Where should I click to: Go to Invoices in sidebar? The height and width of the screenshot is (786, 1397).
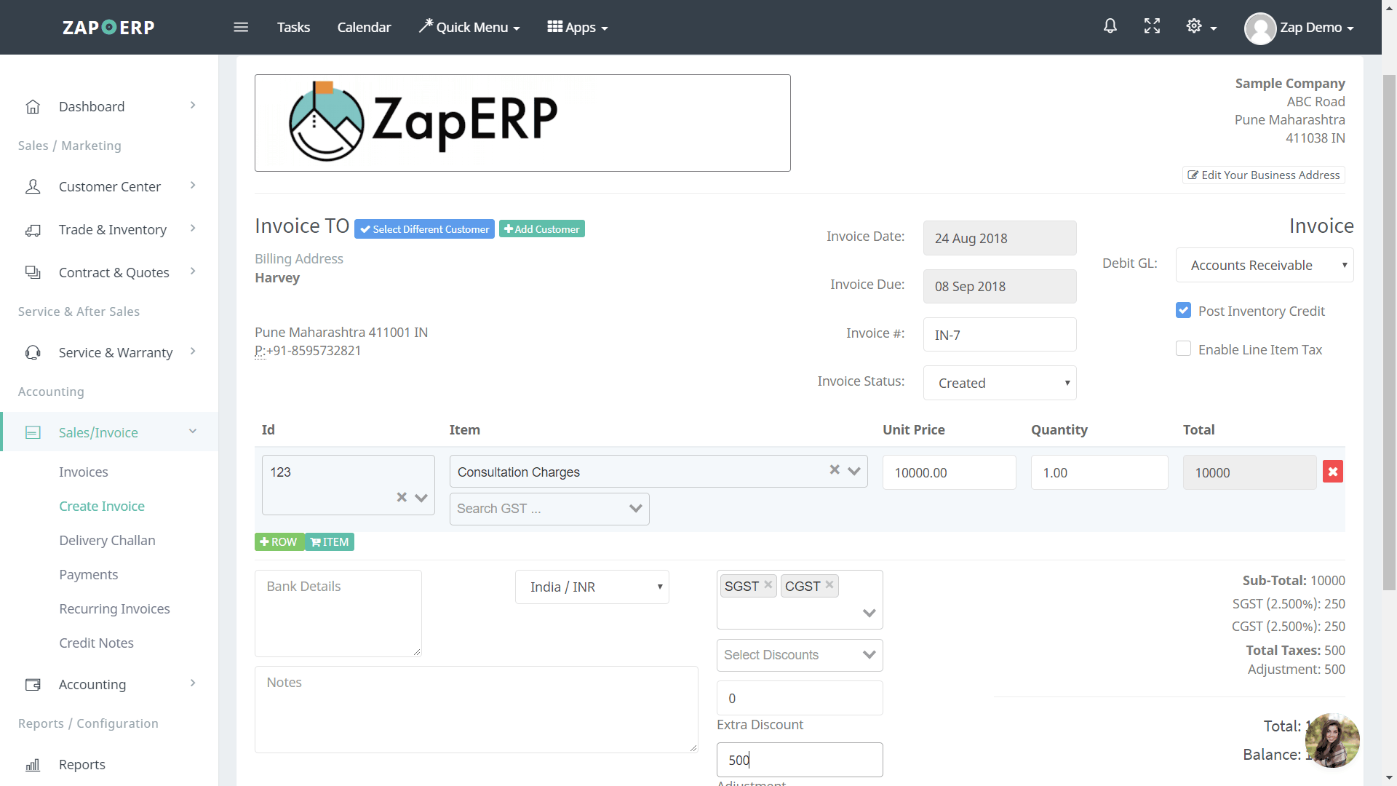[84, 472]
